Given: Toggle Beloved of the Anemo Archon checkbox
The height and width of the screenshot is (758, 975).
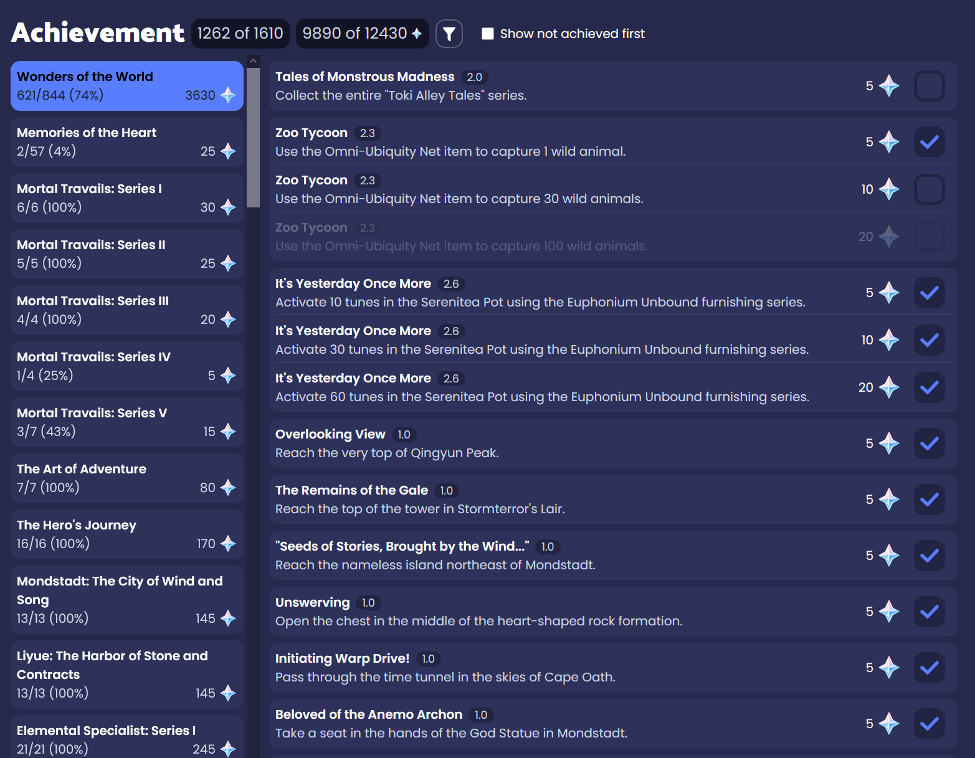Looking at the screenshot, I should pos(929,724).
